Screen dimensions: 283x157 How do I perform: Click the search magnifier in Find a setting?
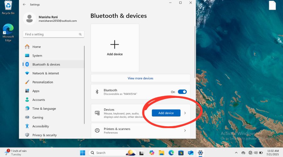coord(80,34)
